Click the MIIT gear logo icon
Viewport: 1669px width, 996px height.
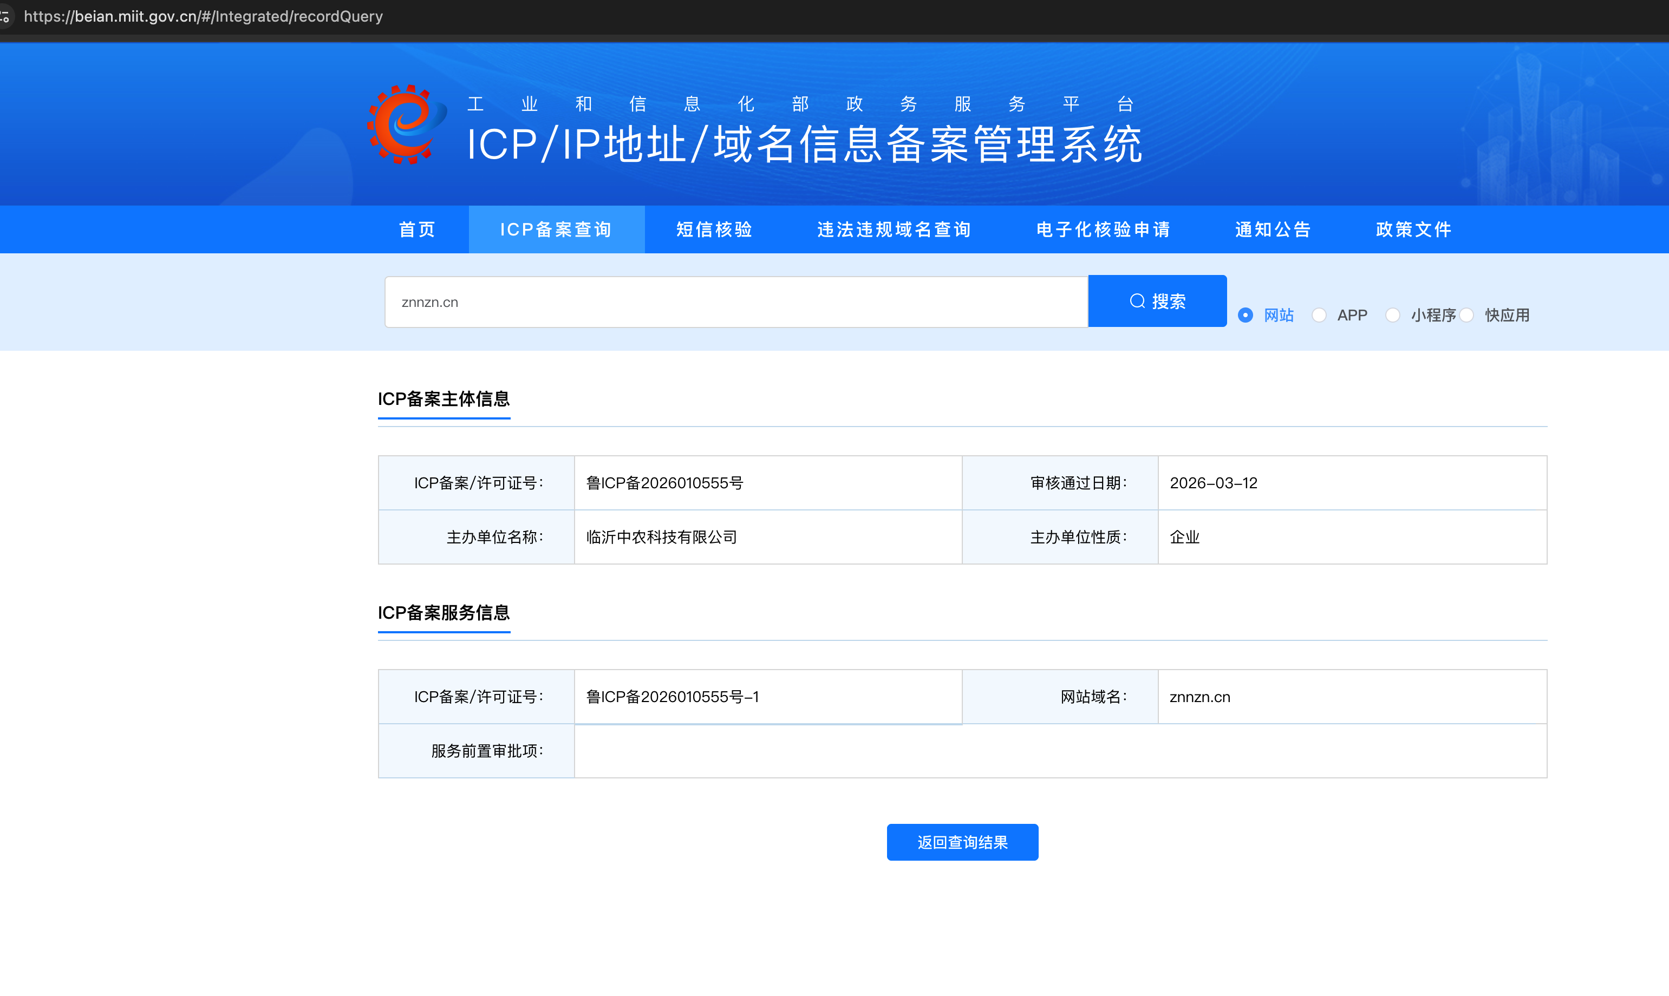click(x=406, y=125)
